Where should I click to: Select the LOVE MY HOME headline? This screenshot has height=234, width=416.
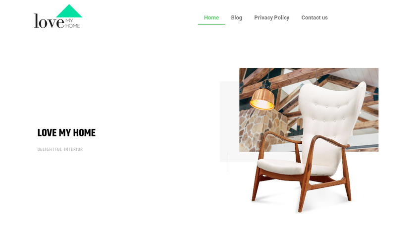click(x=66, y=133)
